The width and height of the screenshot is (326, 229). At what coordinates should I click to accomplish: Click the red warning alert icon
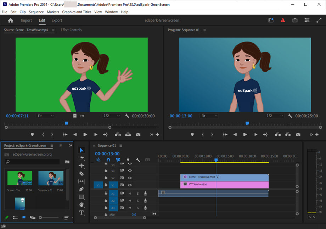pos(283,20)
